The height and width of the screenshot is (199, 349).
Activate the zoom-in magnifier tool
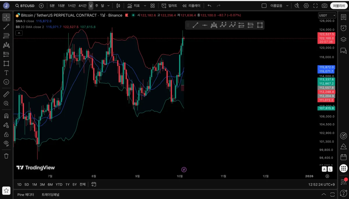point(6,103)
